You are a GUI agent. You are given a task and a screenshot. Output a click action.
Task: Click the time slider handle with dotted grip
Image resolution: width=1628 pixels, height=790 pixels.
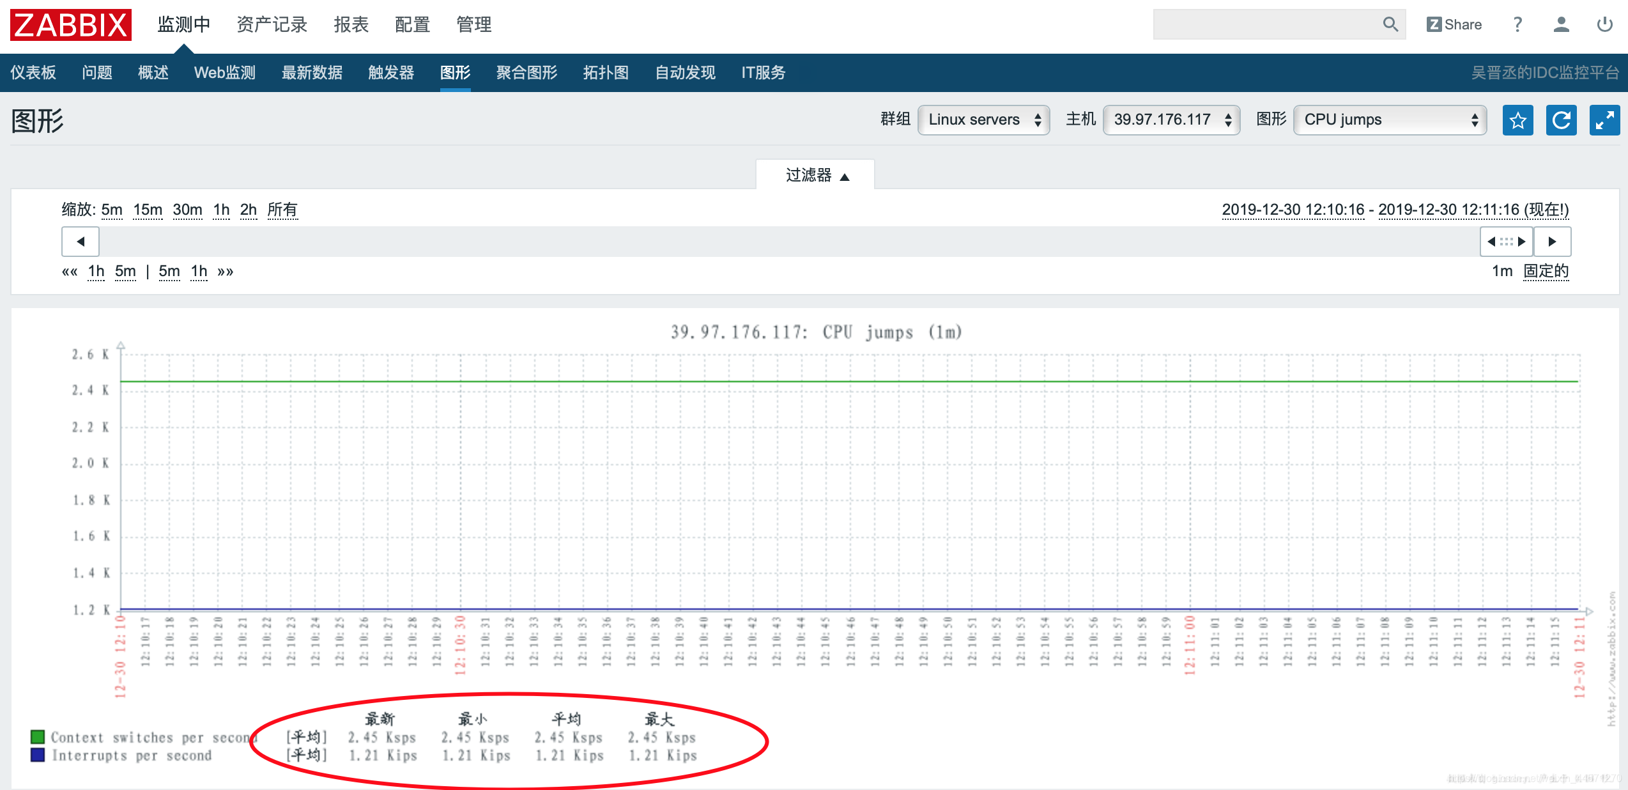(1507, 242)
